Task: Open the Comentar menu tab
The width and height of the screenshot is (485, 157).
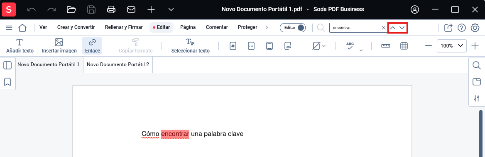Action: [217, 27]
